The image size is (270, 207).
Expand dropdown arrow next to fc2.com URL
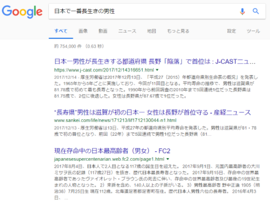[168, 159]
